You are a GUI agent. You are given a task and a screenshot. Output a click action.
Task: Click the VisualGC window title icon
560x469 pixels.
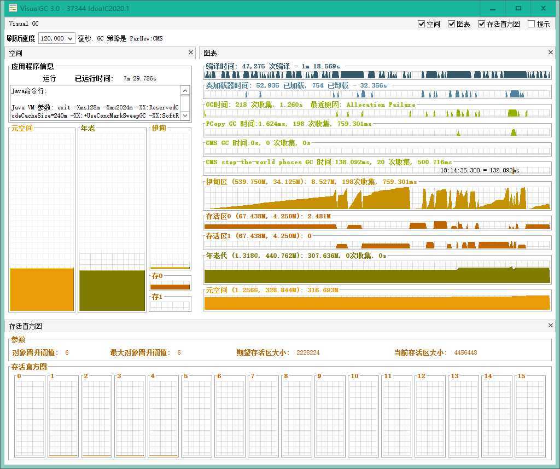pos(13,8)
